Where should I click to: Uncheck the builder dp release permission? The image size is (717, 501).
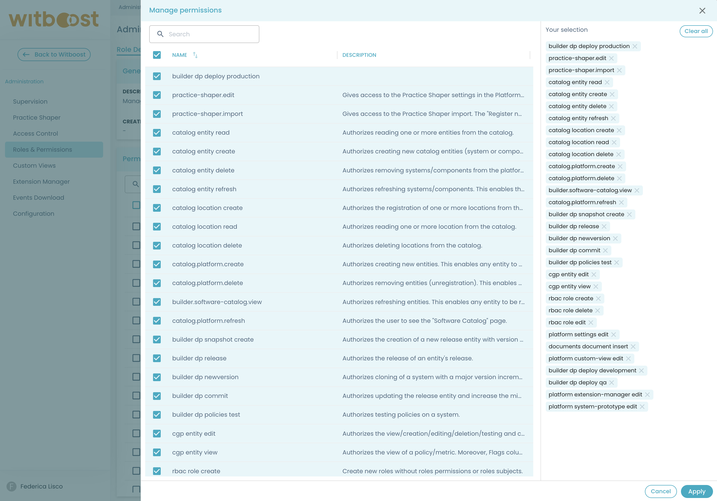157,358
